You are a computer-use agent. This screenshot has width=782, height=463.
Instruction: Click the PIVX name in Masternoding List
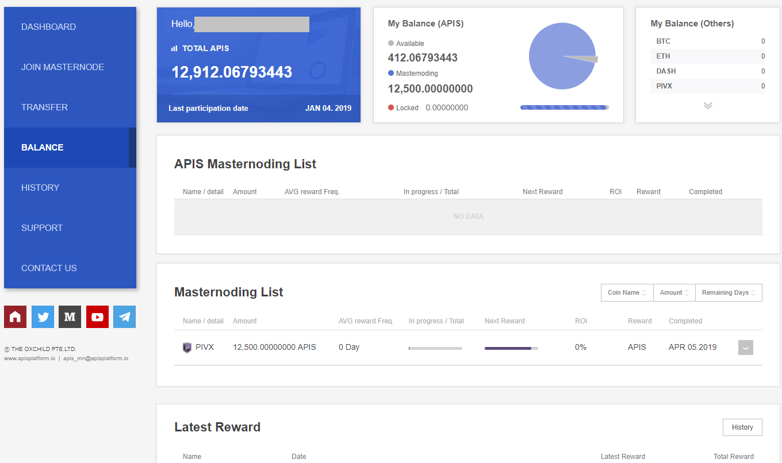click(204, 347)
